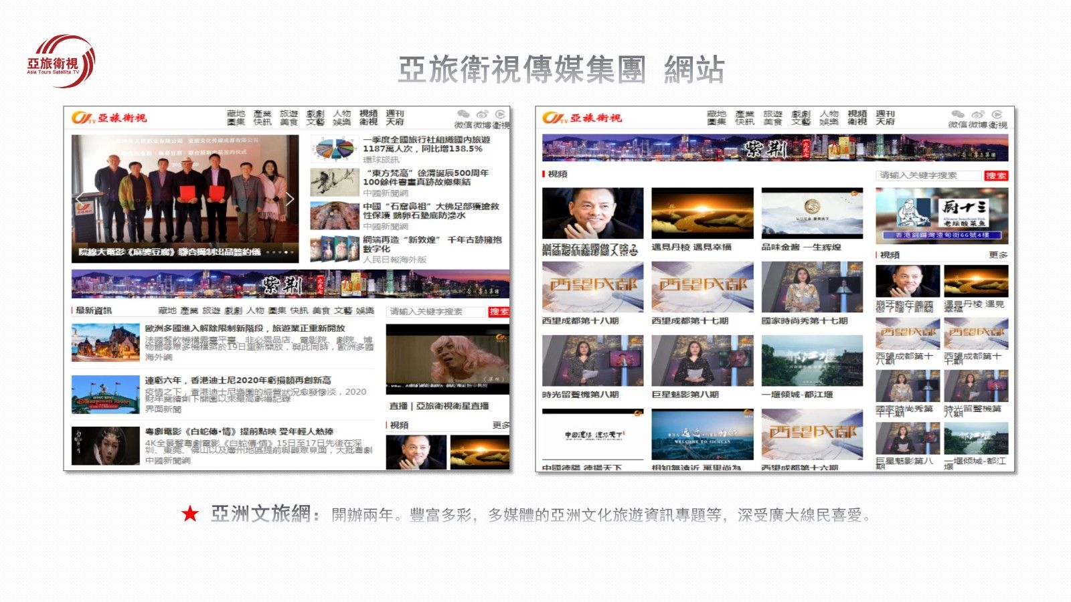Click the 紫荆 skyline banner on the video page
Viewport: 1071px width, 602px height.
[775, 147]
